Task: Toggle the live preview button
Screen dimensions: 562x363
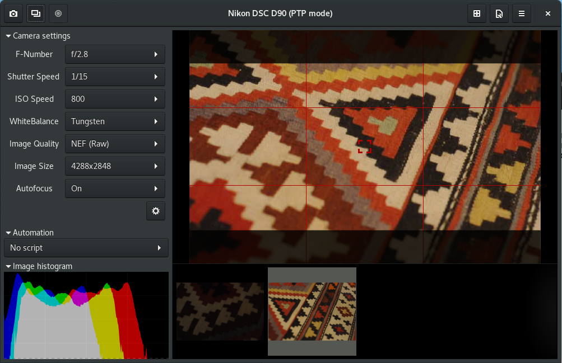Action: tap(36, 13)
